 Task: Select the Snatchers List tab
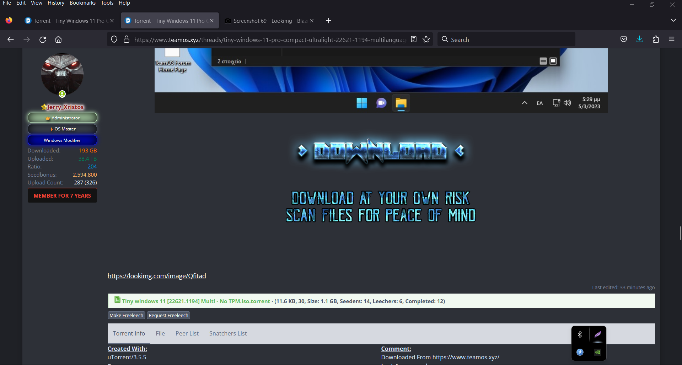pos(228,333)
